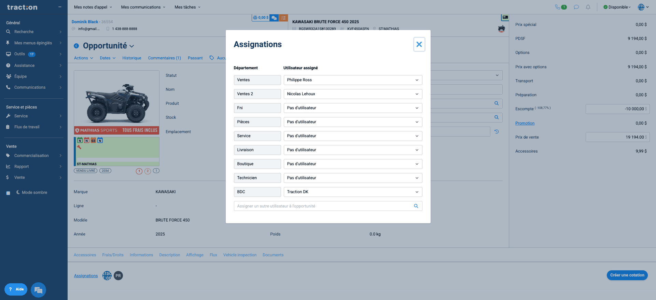Open the Vehicle inspection tab
This screenshot has width=656, height=300.
240,255
